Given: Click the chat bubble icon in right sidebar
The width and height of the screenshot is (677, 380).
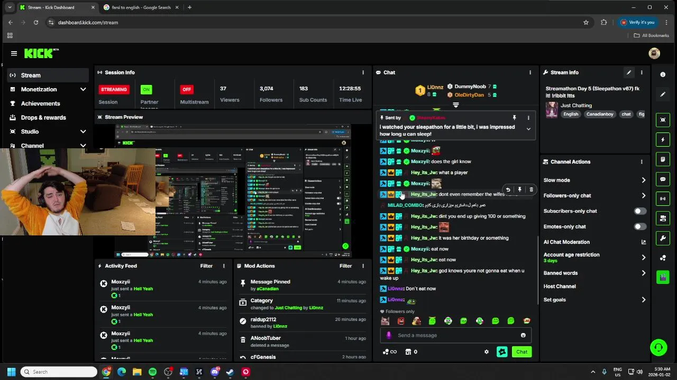Looking at the screenshot, I should click(x=663, y=179).
